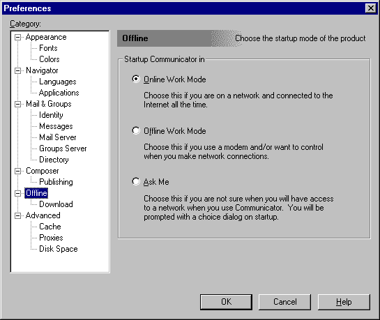This screenshot has height=320, width=380.
Task: Collapse the Composer category
Action: coord(17,171)
